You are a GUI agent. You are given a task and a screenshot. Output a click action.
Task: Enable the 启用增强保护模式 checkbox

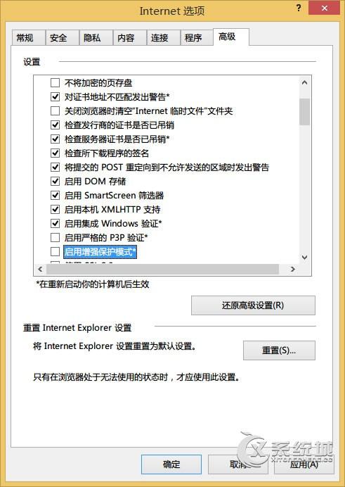coord(56,251)
